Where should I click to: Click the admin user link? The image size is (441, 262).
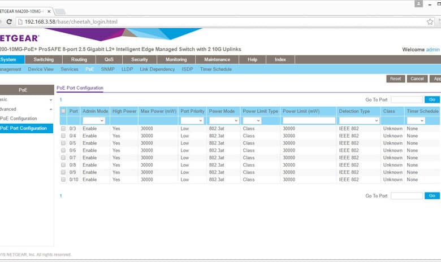pos(433,50)
